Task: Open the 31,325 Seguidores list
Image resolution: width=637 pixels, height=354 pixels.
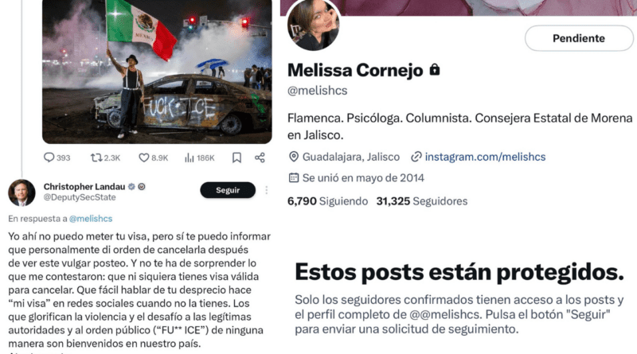Action: click(x=422, y=201)
